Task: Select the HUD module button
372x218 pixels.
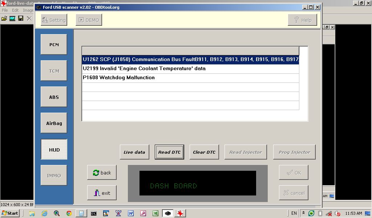Action: click(x=54, y=150)
